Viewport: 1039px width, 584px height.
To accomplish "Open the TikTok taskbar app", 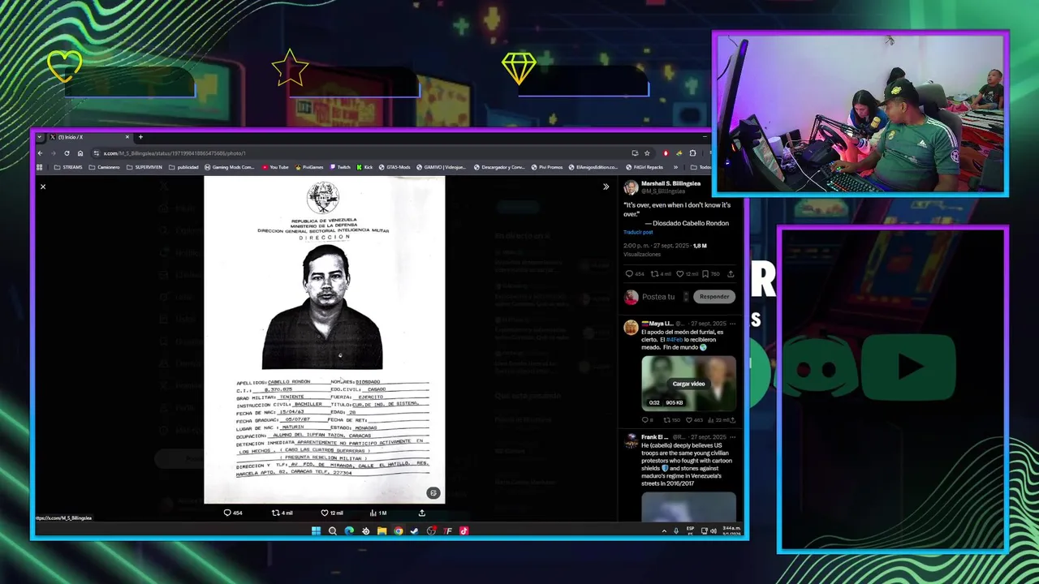I will click(x=464, y=531).
